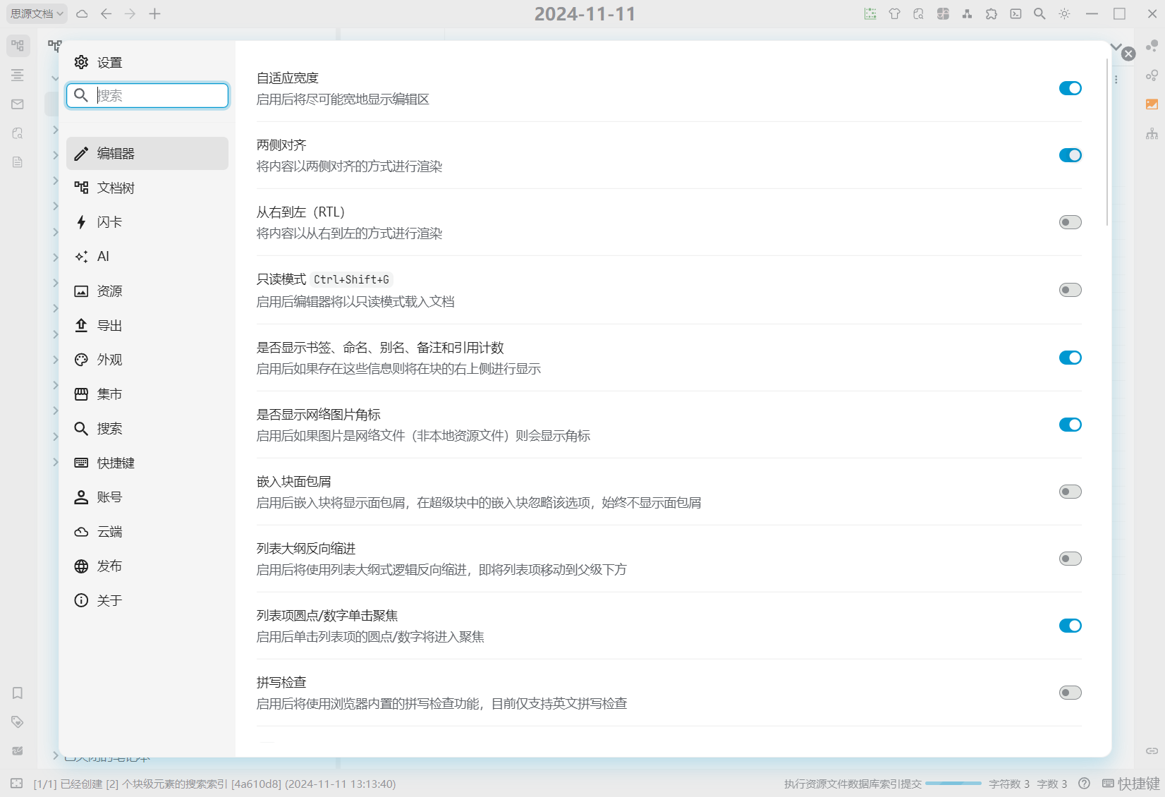This screenshot has width=1165, height=797.
Task: Open the inbox envelope icon in left dock
Action: [x=18, y=104]
